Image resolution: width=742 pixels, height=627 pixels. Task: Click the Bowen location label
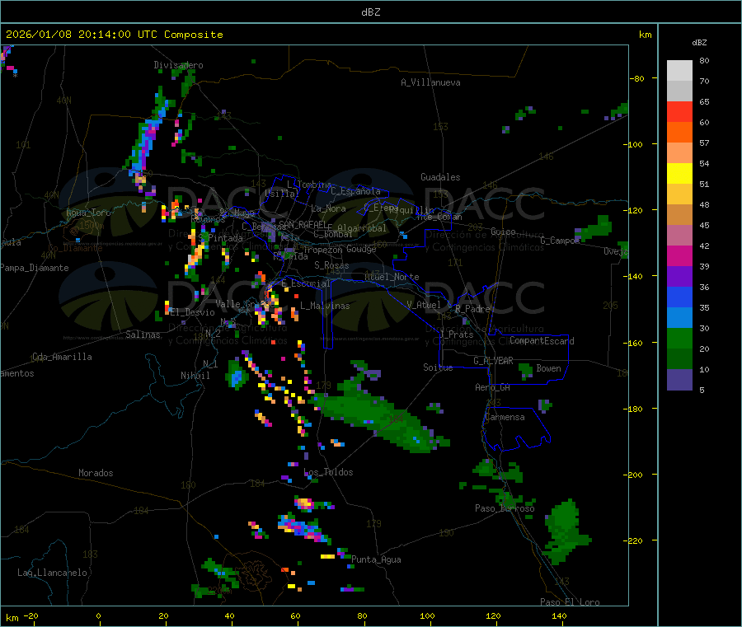[x=548, y=368]
